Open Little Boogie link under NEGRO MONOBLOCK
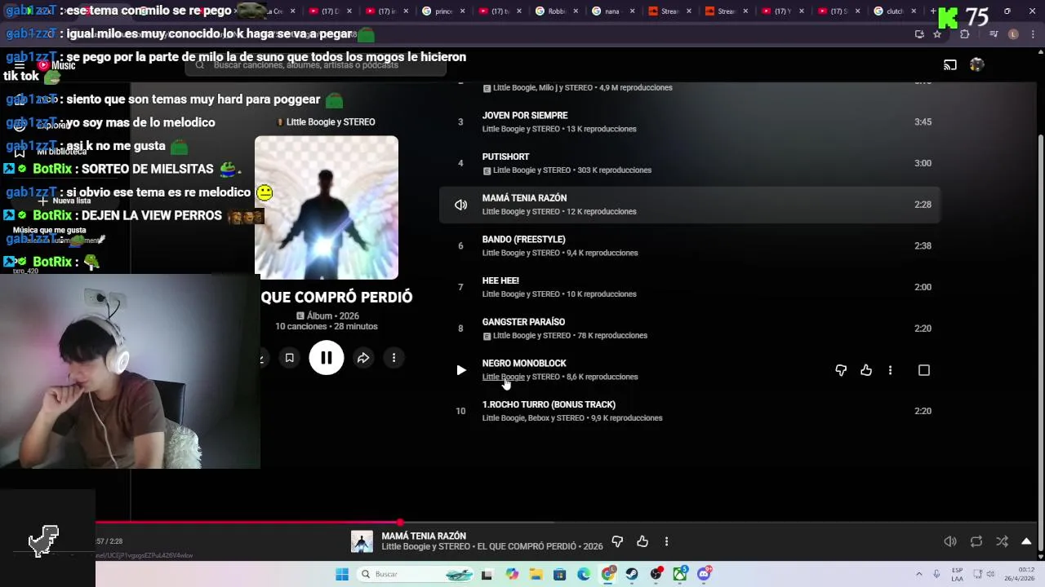This screenshot has height=587, width=1045. [503, 377]
